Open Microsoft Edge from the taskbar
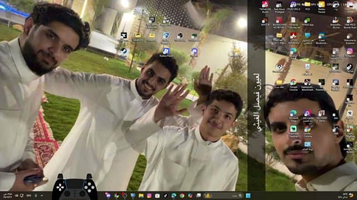 pos(173,196)
